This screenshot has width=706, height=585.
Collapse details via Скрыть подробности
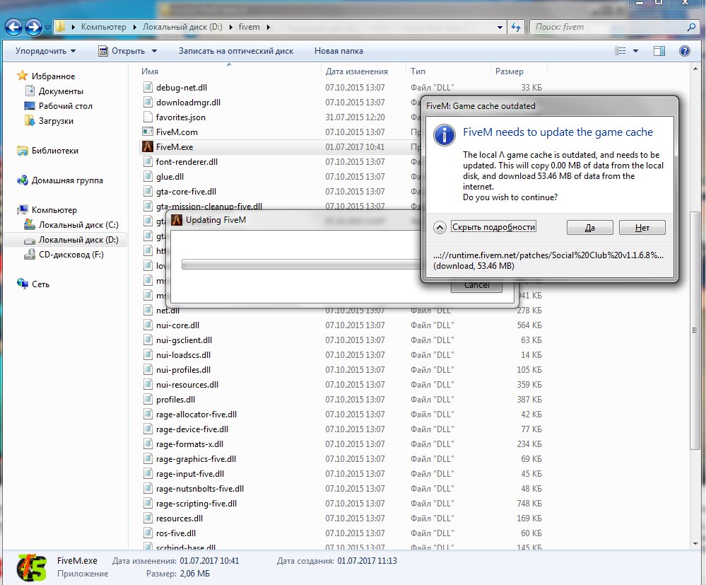(494, 227)
